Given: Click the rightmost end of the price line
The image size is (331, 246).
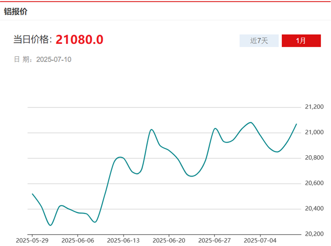Looking at the screenshot, I should pos(296,124).
